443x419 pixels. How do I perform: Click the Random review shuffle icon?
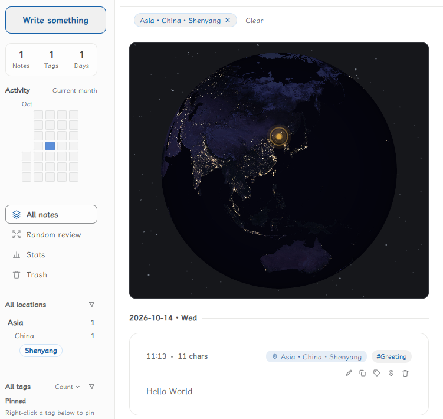pyautogui.click(x=17, y=234)
